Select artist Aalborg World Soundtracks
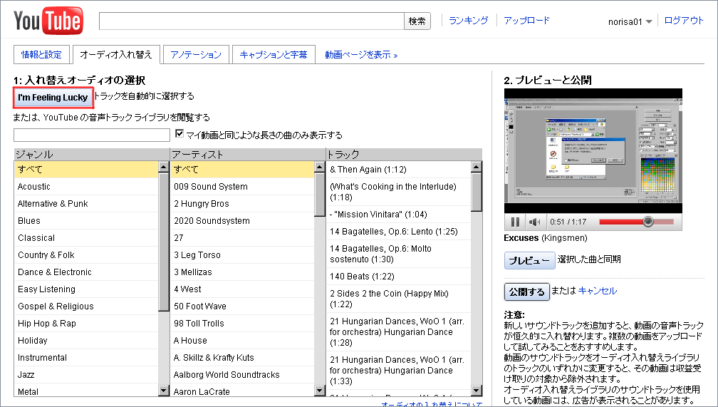This screenshot has width=718, height=407. pyautogui.click(x=242, y=374)
